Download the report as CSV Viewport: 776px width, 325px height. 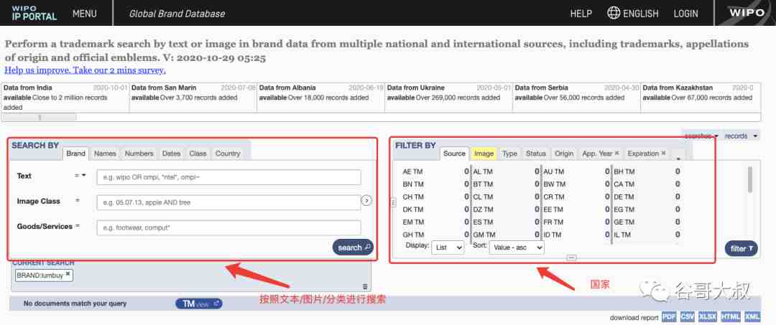click(x=688, y=316)
